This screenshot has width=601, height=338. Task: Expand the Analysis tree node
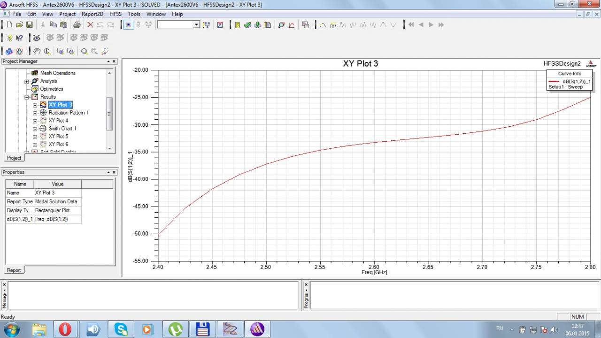pos(27,81)
